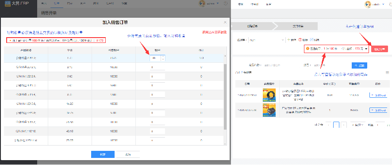Click the dialog scrollbar up arrow

click(x=225, y=56)
